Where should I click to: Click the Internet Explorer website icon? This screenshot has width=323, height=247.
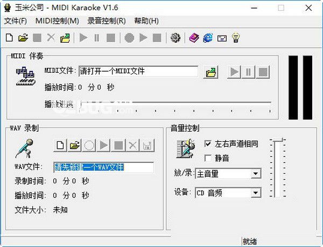(208, 38)
